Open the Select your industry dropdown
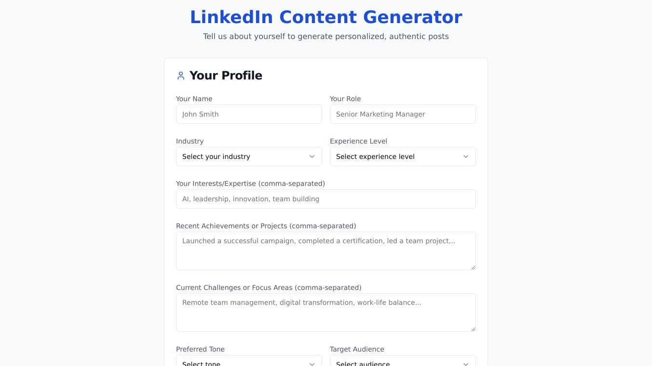This screenshot has height=366, width=652. (x=248, y=157)
